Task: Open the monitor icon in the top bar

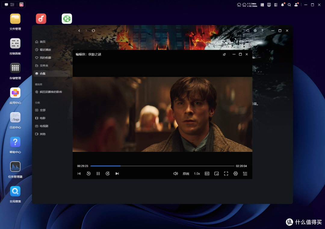Action: coord(269,5)
